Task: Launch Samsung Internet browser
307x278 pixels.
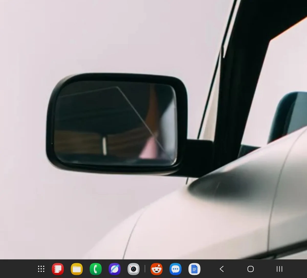Action: [x=115, y=269]
